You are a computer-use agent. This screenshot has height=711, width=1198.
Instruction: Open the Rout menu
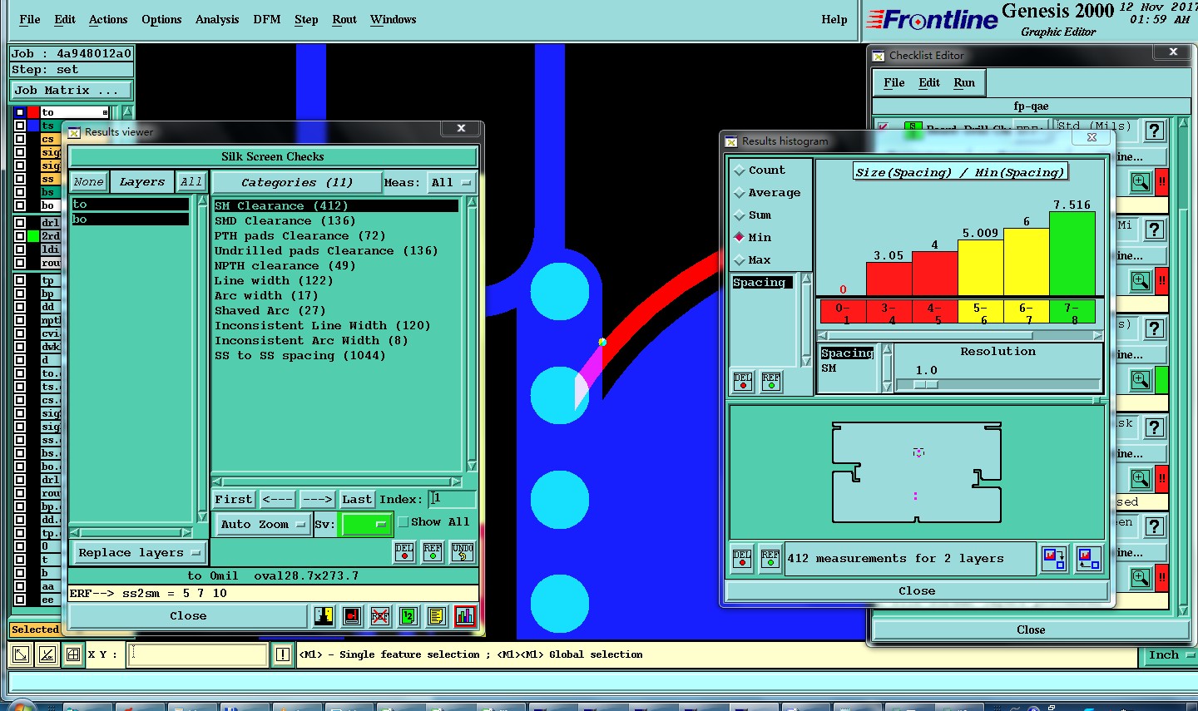tap(344, 19)
